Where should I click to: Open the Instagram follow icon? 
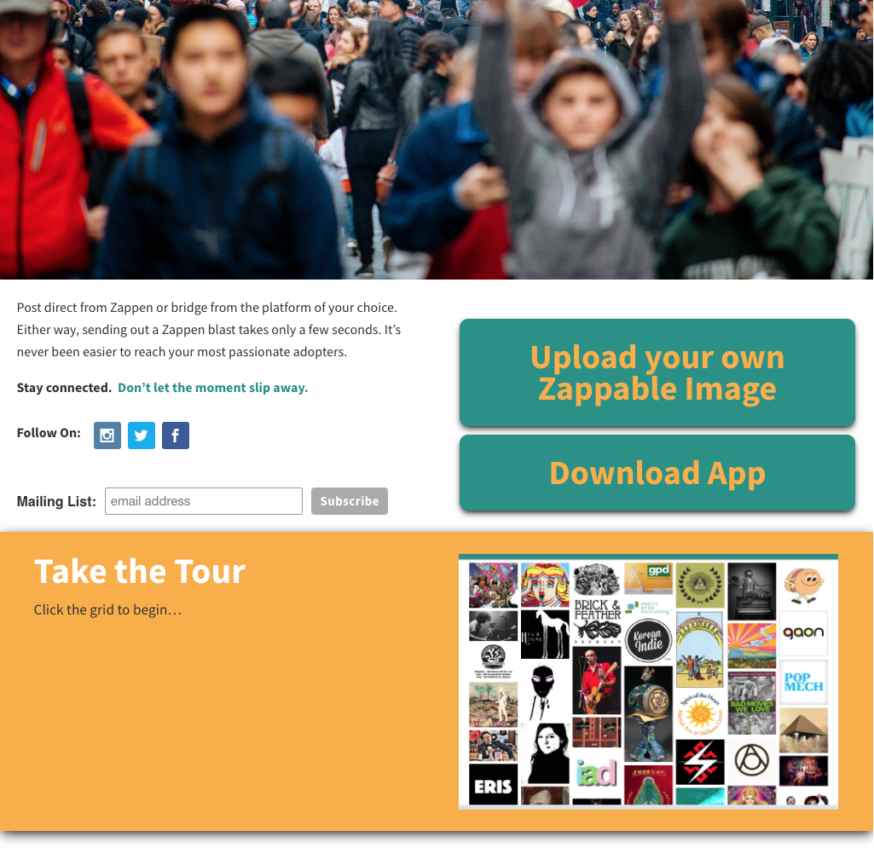point(107,436)
